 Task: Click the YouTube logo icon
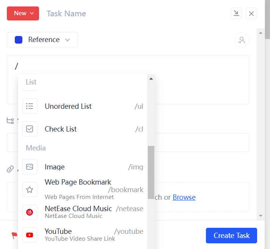[30, 235]
